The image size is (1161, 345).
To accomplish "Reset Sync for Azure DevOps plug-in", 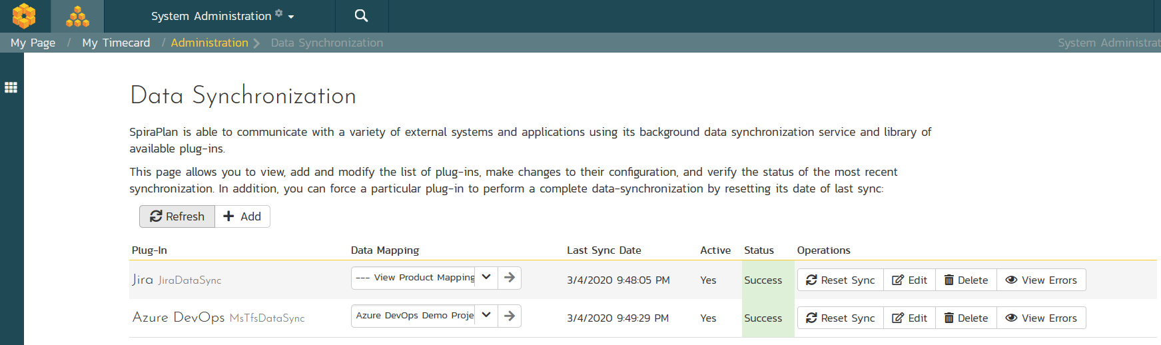I will pyautogui.click(x=840, y=318).
